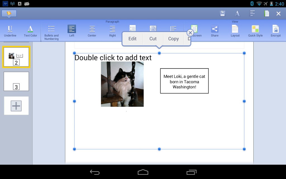Encrypt the document
The height and width of the screenshot is (179, 286).
(276, 31)
